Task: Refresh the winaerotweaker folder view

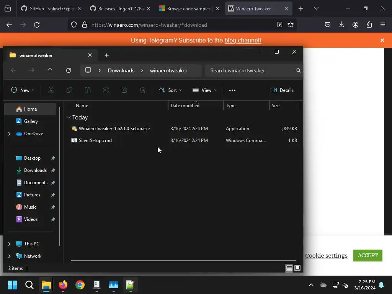Action: pyautogui.click(x=69, y=70)
